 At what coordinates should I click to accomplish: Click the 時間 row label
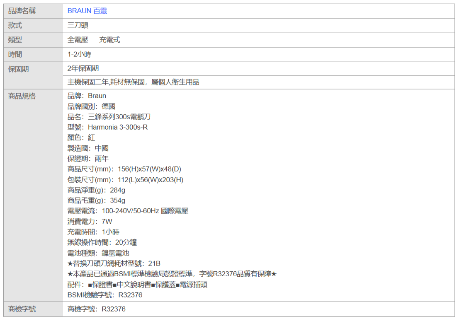15,54
